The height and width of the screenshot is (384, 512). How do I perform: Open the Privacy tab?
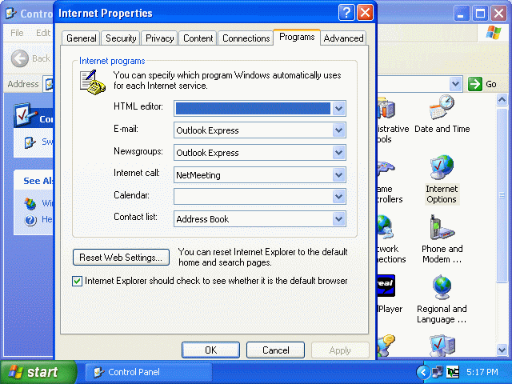coord(159,38)
